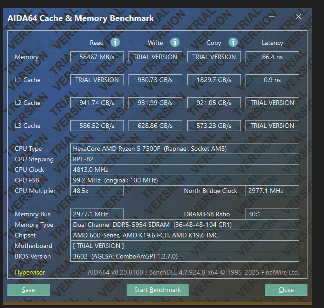The height and width of the screenshot is (308, 324).
Task: Click the CPU Multiplier label
Action: click(x=35, y=191)
